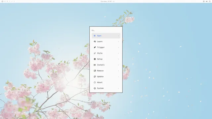Image resolution: width=212 pixels, height=119 pixels.
Task: Click the Install package icon
Action: click(x=95, y=65)
